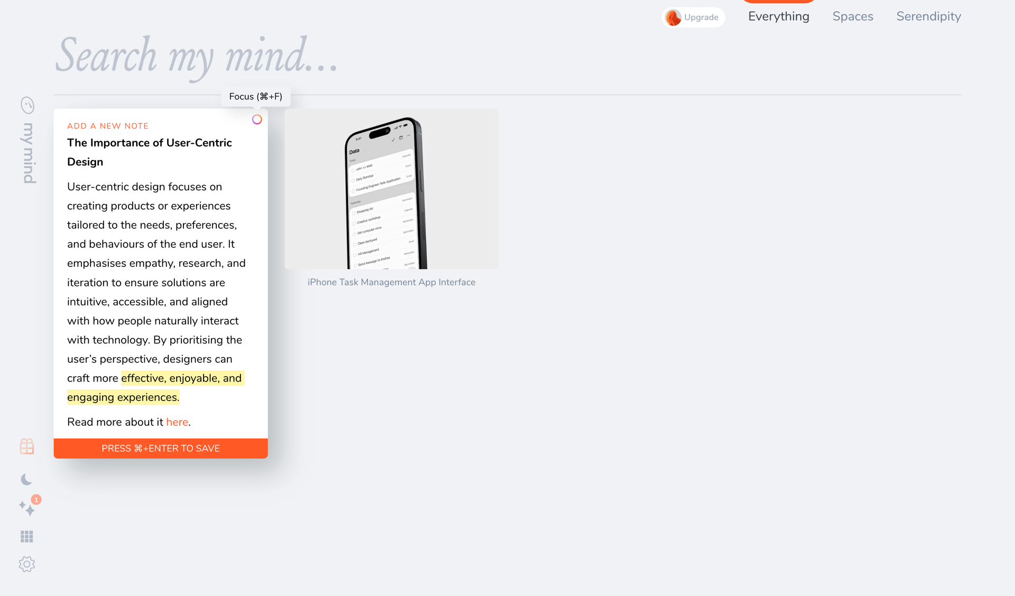Viewport: 1015px width, 596px height.
Task: Click the clock logo at sidebar top
Action: [x=26, y=105]
